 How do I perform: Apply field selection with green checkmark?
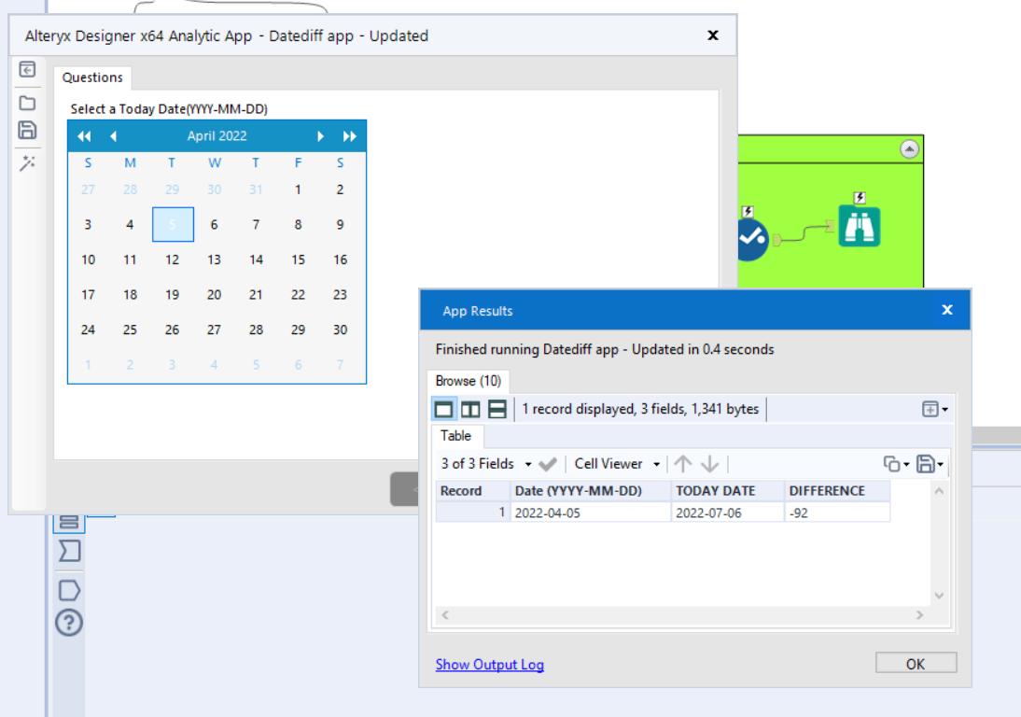(x=549, y=463)
